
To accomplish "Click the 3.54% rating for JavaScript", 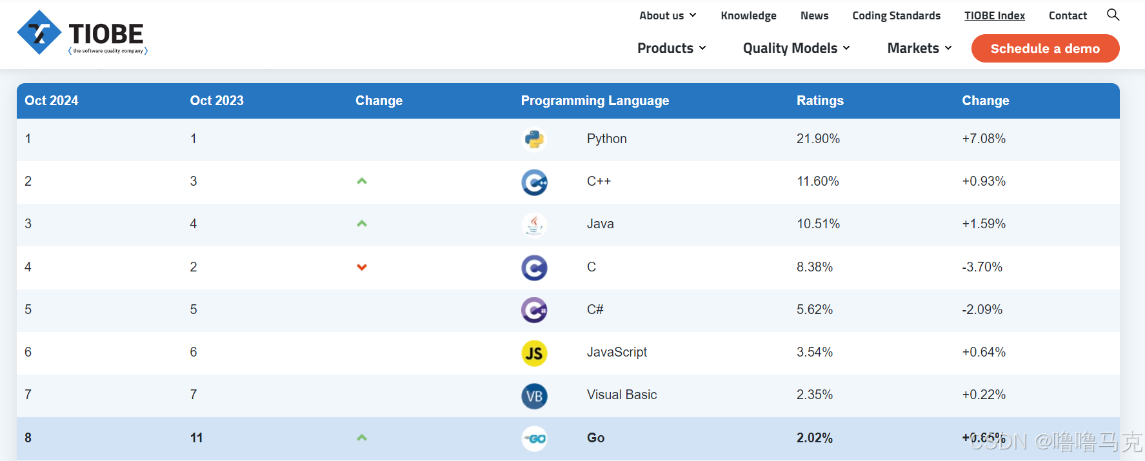I will (x=814, y=352).
